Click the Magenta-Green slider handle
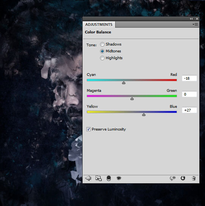The height and width of the screenshot is (206, 205). [x=132, y=99]
